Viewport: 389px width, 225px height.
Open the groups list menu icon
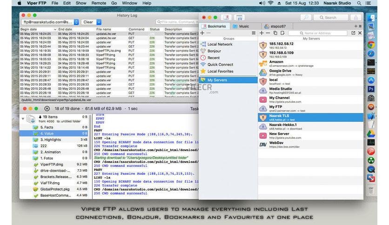(253, 33)
